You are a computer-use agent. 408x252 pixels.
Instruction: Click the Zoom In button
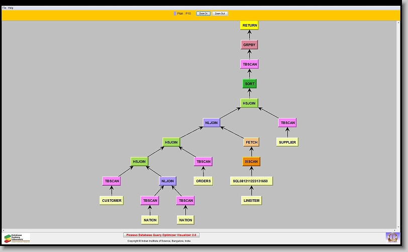203,14
